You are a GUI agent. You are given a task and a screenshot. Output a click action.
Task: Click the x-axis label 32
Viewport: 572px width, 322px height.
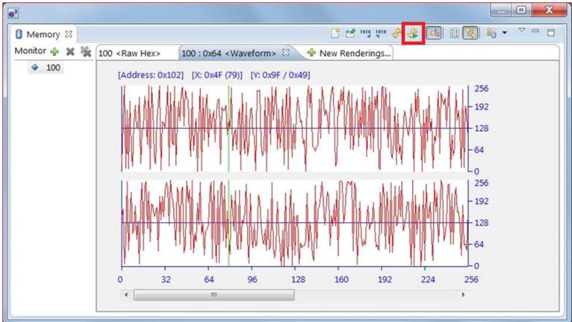(166, 279)
